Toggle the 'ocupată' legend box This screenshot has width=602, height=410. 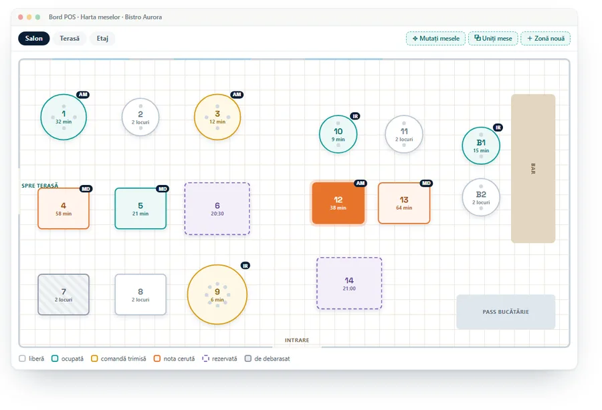click(x=55, y=359)
